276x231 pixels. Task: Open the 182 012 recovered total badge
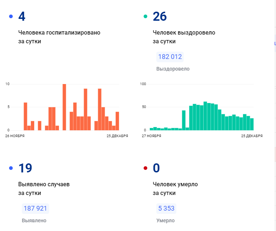tap(170, 57)
